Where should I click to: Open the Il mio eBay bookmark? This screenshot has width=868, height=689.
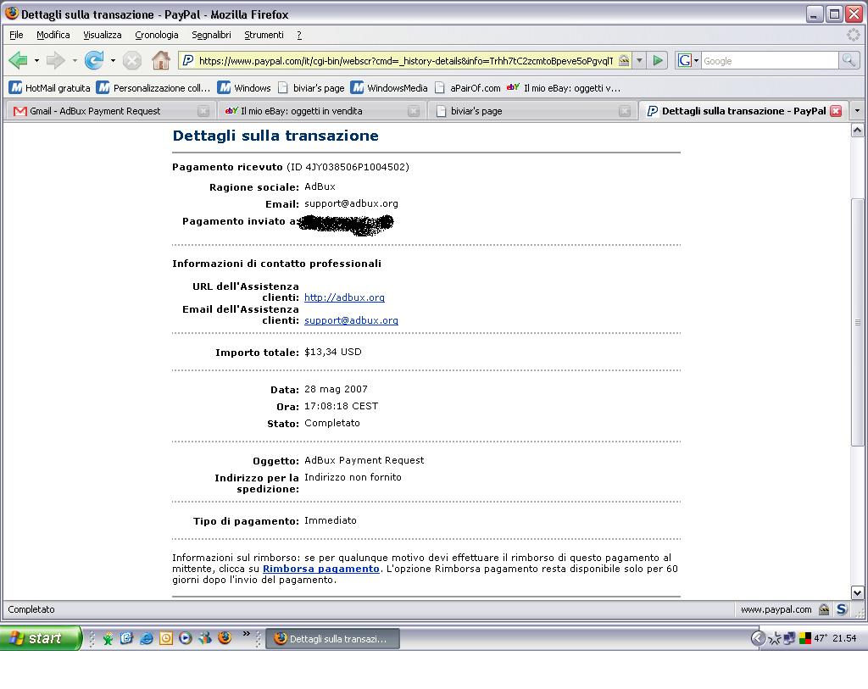coord(564,88)
